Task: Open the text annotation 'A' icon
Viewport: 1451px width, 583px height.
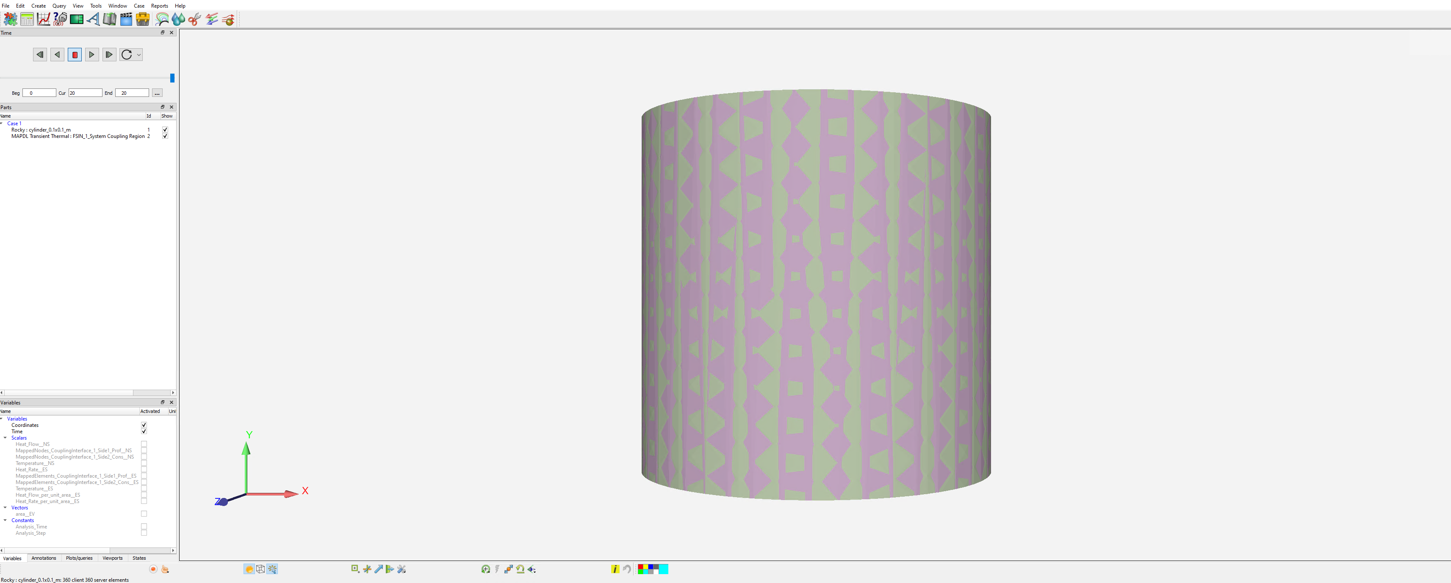Action: coord(93,19)
